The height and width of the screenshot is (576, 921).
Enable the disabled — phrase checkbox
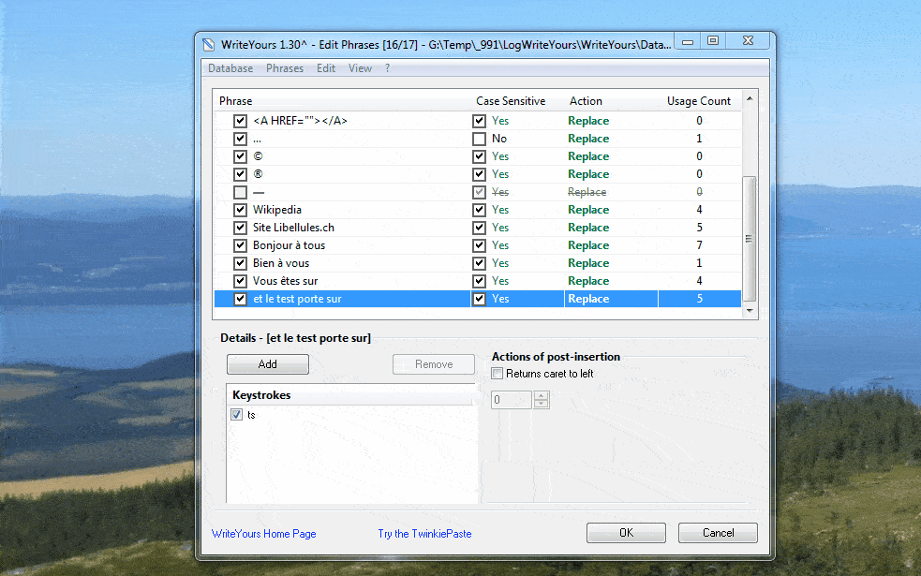tap(240, 192)
